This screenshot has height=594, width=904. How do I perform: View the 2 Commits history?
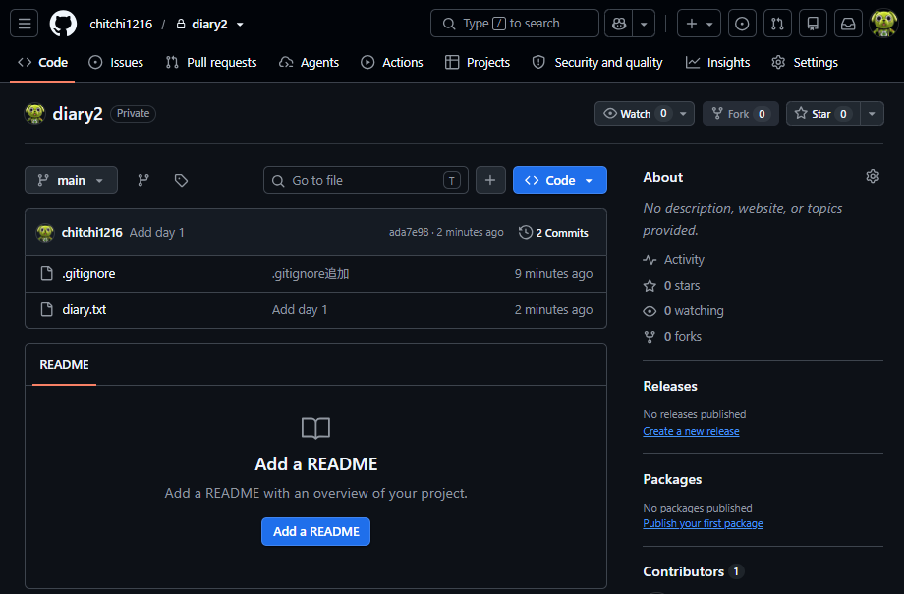(x=553, y=232)
